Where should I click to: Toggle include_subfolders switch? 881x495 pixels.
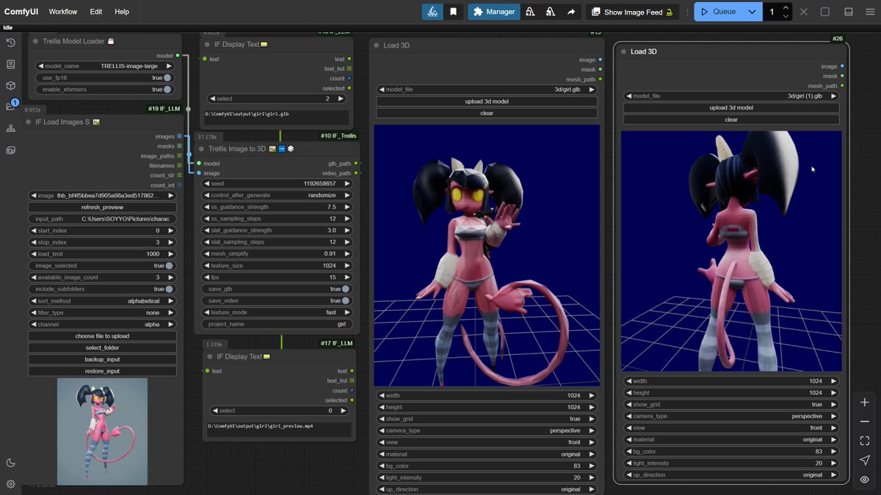pyautogui.click(x=103, y=289)
